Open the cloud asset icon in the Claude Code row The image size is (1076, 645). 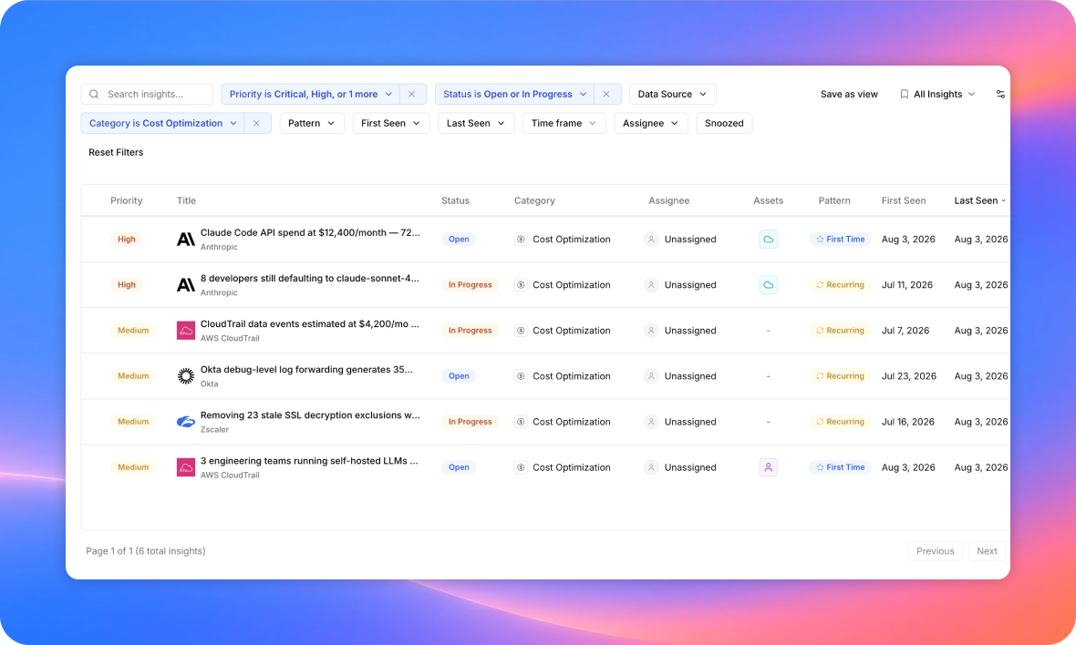pos(769,240)
